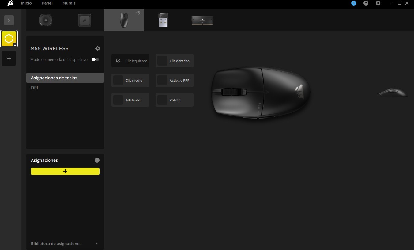This screenshot has width=414, height=250.
Task: Select the Volver button assignment
Action: click(175, 100)
